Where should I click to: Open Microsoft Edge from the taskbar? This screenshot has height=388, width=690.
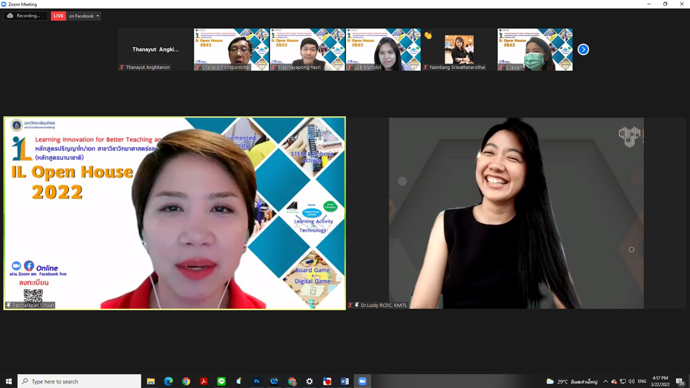click(168, 381)
